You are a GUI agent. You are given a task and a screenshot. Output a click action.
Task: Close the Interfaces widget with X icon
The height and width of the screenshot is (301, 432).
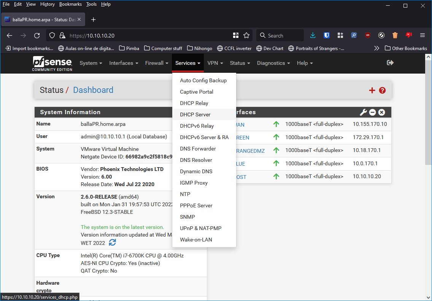[x=382, y=112]
